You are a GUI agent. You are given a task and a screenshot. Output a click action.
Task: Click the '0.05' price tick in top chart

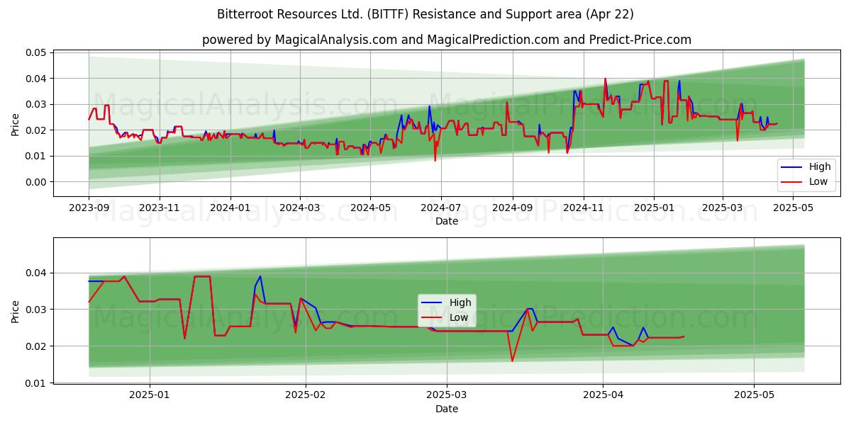point(36,52)
